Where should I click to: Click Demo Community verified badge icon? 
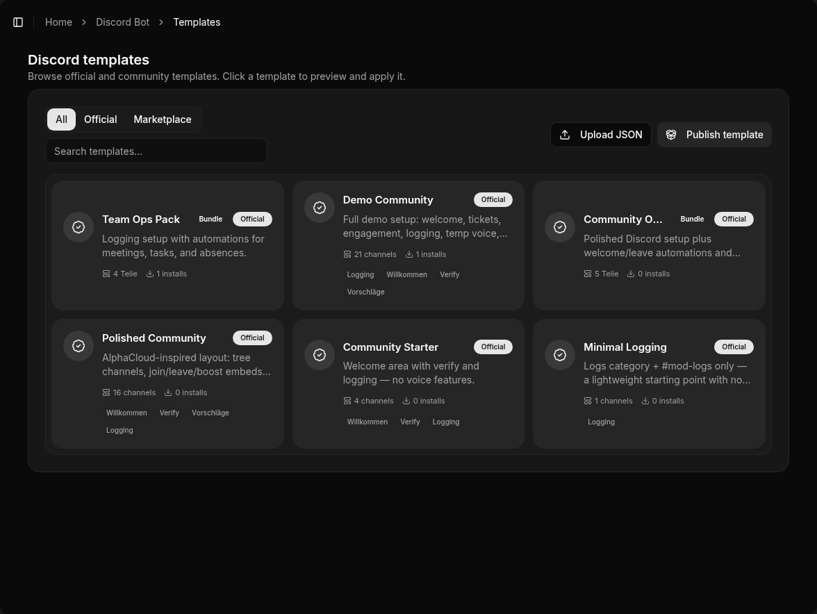click(x=320, y=208)
